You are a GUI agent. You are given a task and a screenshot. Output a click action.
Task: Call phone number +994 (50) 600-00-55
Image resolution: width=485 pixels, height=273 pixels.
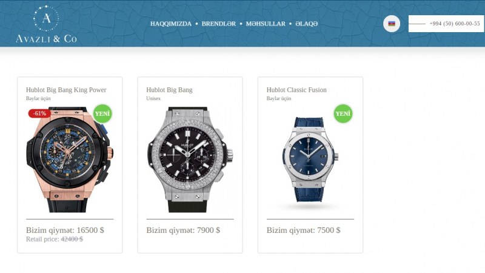click(455, 24)
